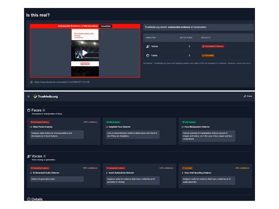279x209 pixels.
Task: Click the Generation or manipulation of faces subtitle
Action: coord(47,114)
